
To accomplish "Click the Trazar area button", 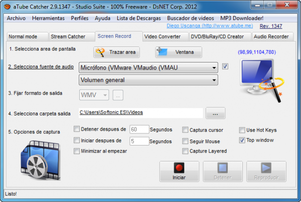I will [x=116, y=52].
